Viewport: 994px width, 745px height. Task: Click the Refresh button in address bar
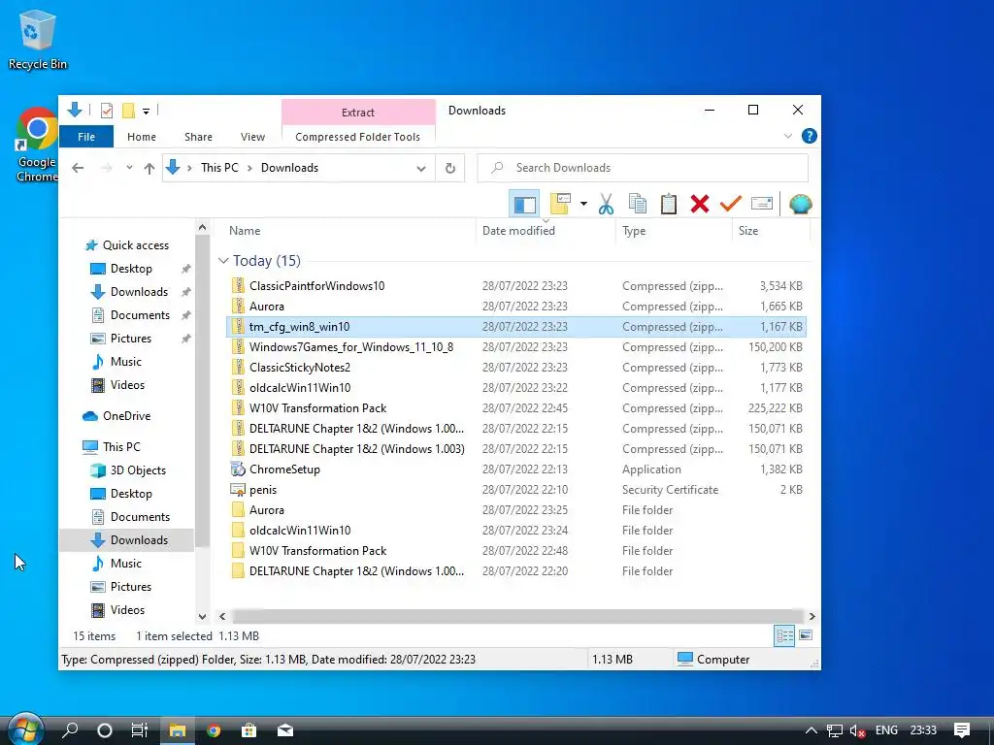click(450, 168)
